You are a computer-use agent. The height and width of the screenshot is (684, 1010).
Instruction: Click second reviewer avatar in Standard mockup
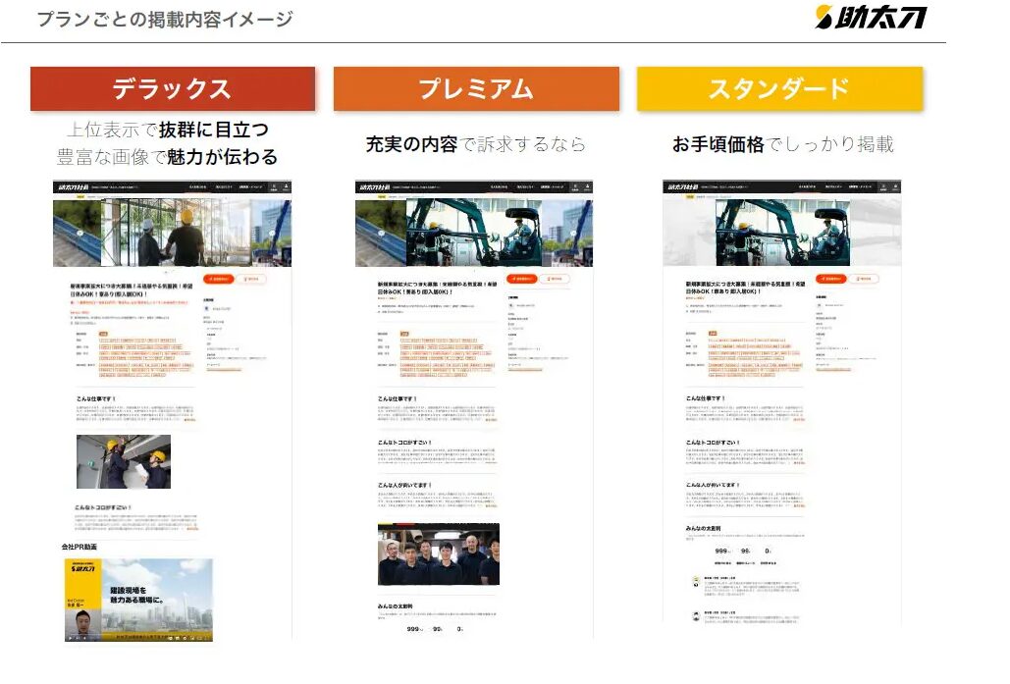coord(696,616)
